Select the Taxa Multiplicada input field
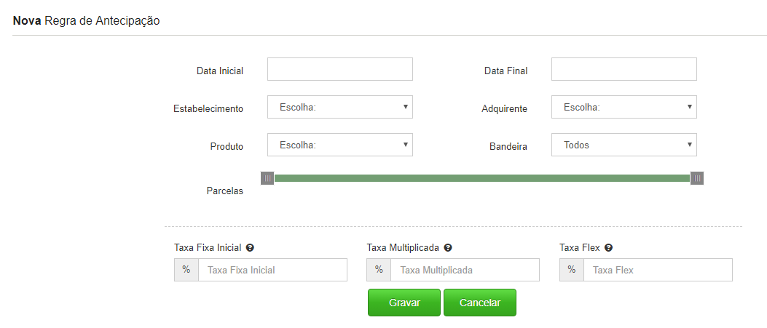The image size is (767, 328). coord(465,270)
